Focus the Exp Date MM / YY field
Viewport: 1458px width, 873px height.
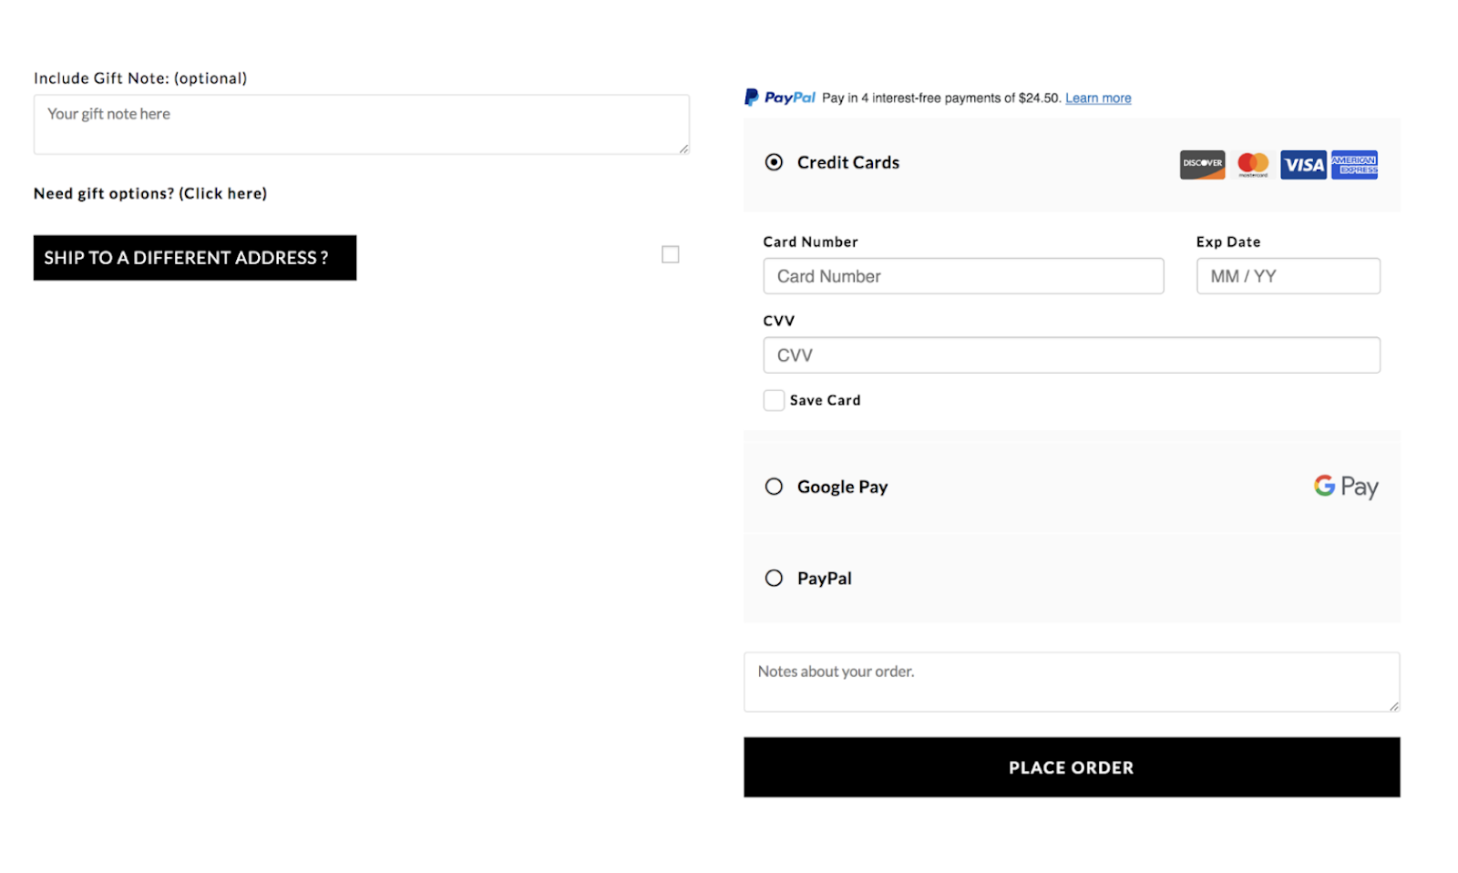click(x=1289, y=276)
